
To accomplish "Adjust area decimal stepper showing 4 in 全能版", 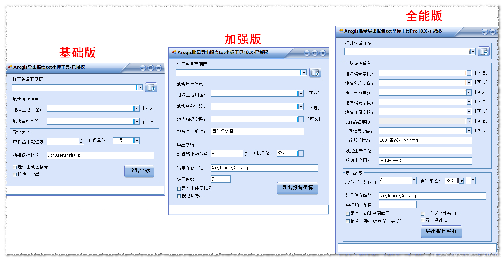I will (x=473, y=181).
